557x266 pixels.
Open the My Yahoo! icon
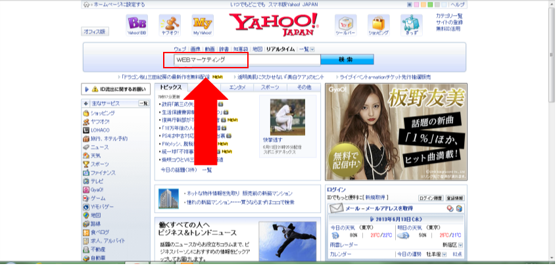[x=203, y=25]
